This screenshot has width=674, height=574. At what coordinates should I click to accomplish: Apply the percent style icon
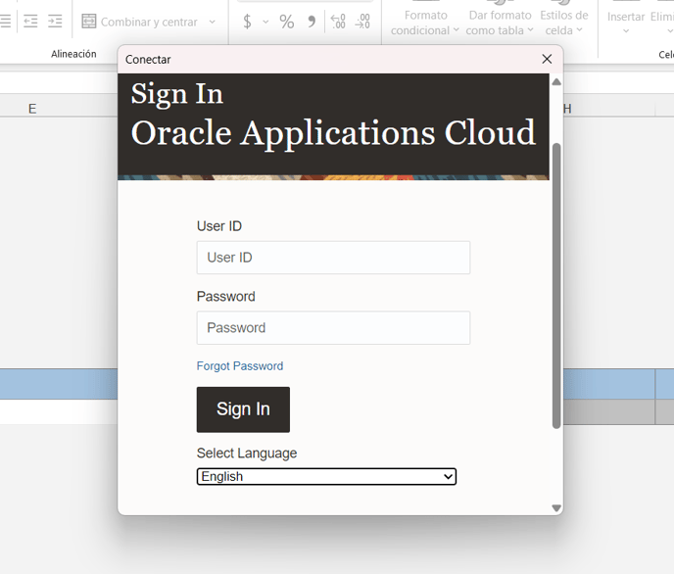(x=287, y=22)
